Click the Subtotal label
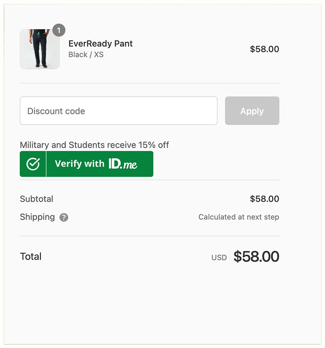 (37, 199)
